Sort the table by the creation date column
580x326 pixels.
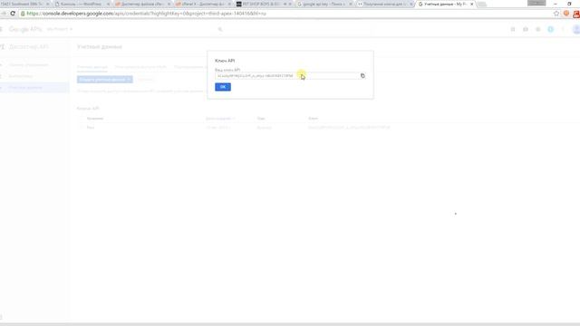pyautogui.click(x=220, y=119)
